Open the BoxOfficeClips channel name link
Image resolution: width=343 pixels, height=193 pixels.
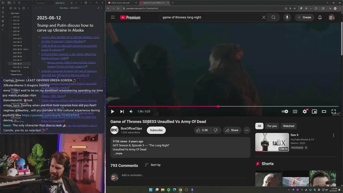coord(131,128)
